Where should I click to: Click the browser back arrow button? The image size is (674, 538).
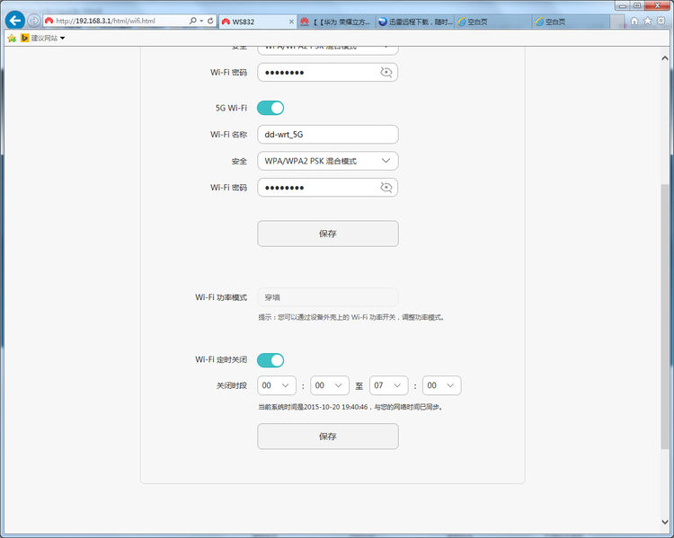point(14,20)
